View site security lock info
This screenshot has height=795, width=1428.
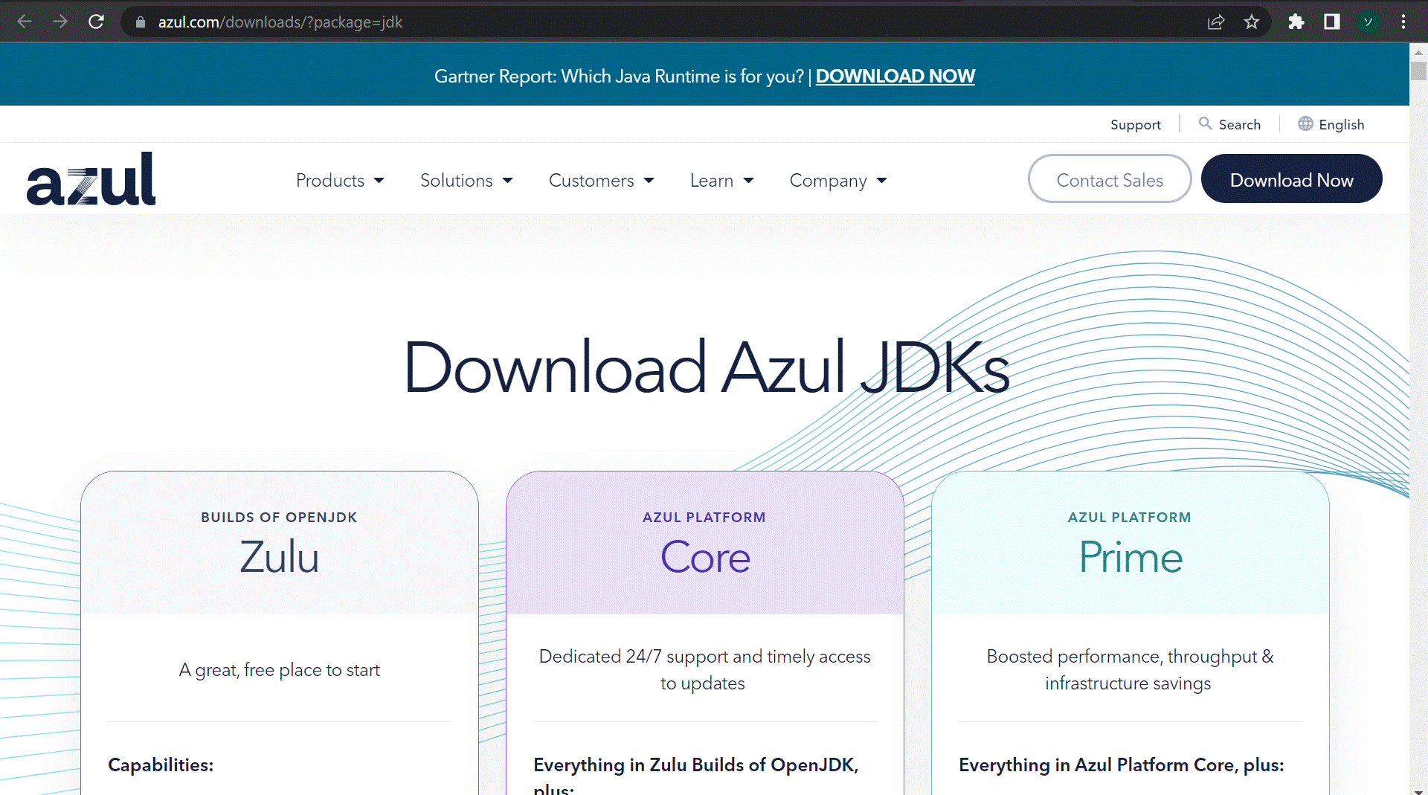pos(140,22)
